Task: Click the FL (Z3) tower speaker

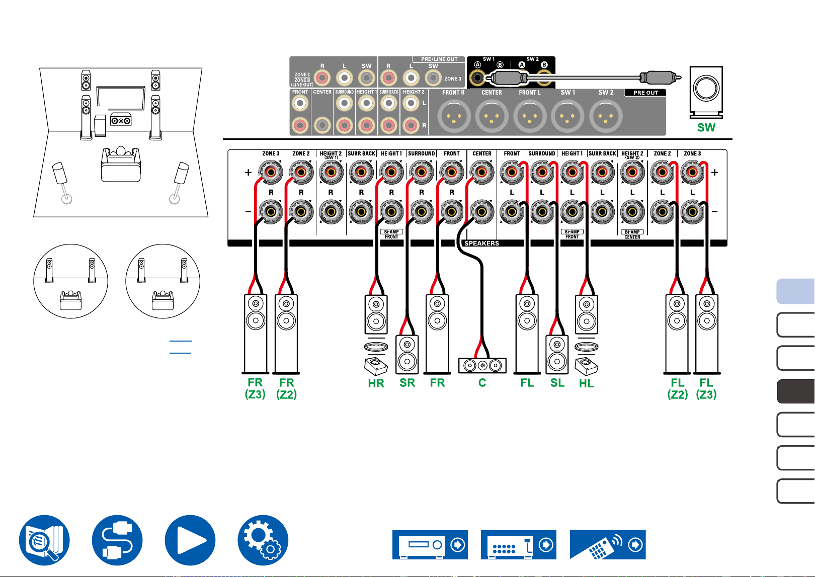Action: (707, 335)
